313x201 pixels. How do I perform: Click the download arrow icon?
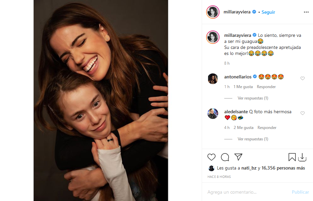[x=302, y=157]
